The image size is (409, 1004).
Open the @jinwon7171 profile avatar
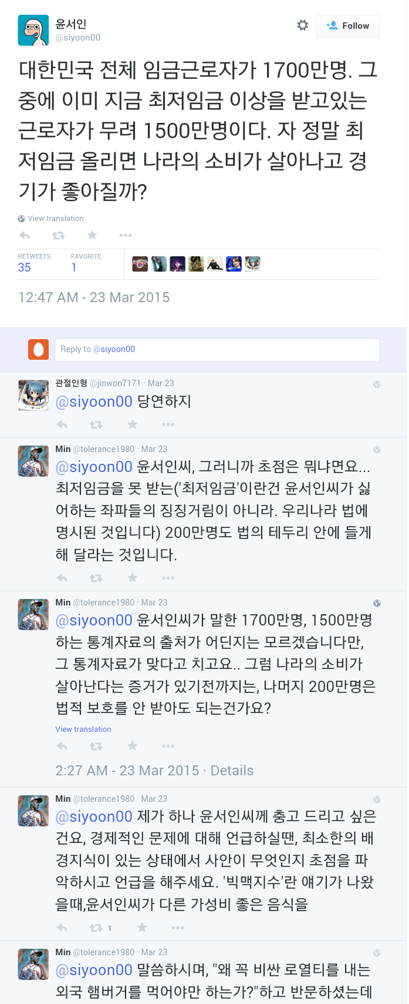[33, 395]
